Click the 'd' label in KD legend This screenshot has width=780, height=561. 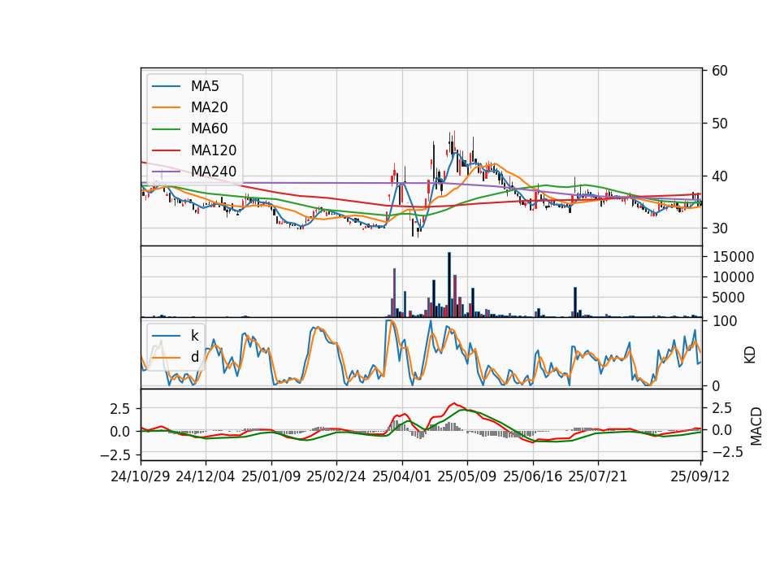(194, 357)
